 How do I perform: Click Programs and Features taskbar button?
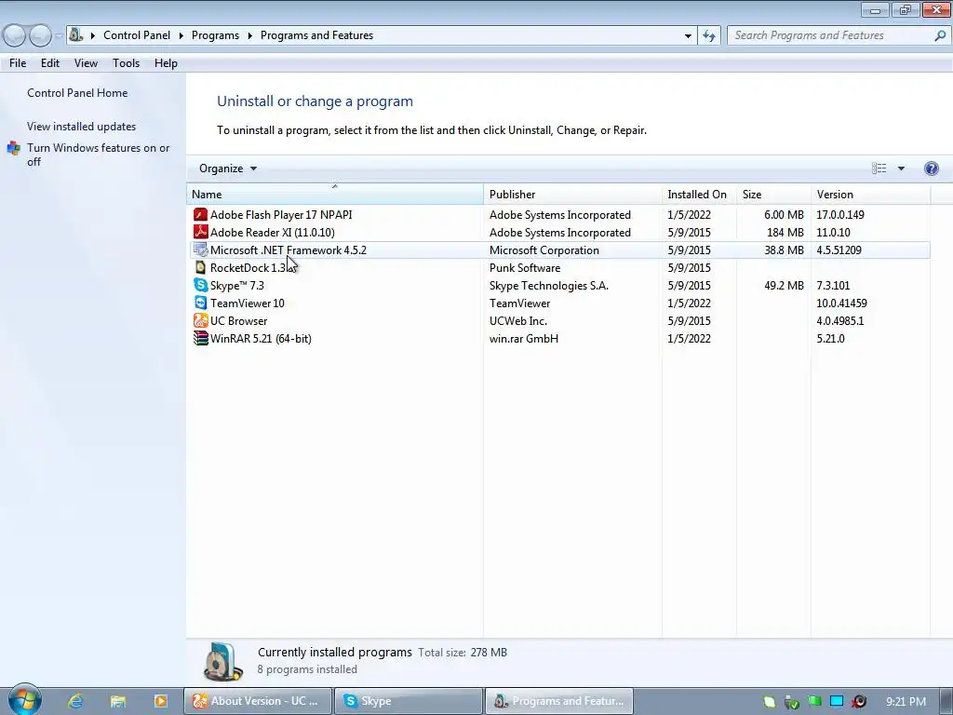[x=559, y=701]
